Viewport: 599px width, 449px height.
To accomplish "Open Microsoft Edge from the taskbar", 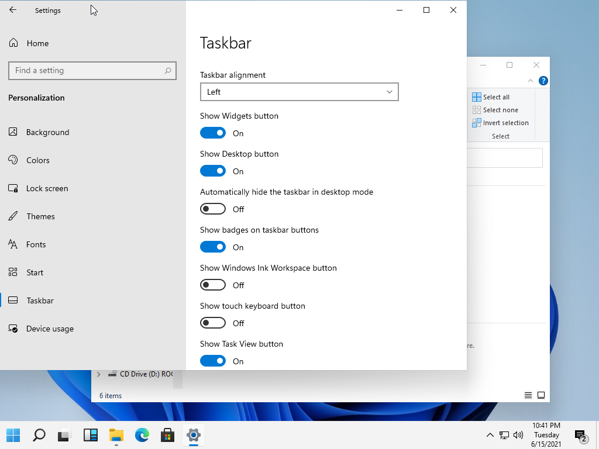I will coord(142,435).
